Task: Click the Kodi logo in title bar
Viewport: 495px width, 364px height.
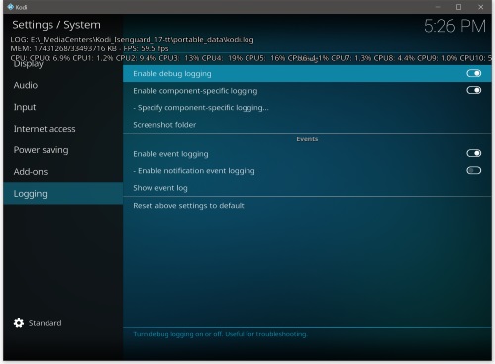Action: [x=10, y=7]
